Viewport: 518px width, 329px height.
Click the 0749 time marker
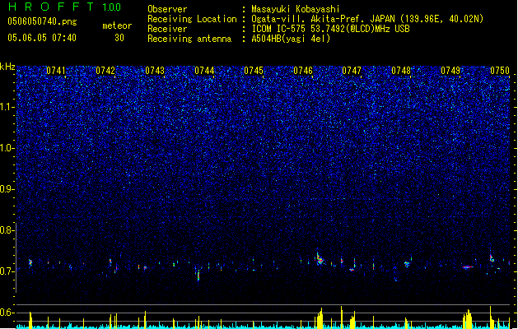(x=450, y=71)
